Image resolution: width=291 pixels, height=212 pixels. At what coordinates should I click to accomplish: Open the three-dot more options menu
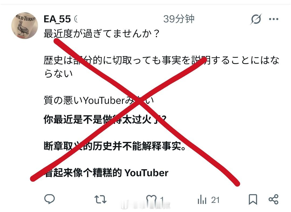[273, 19]
